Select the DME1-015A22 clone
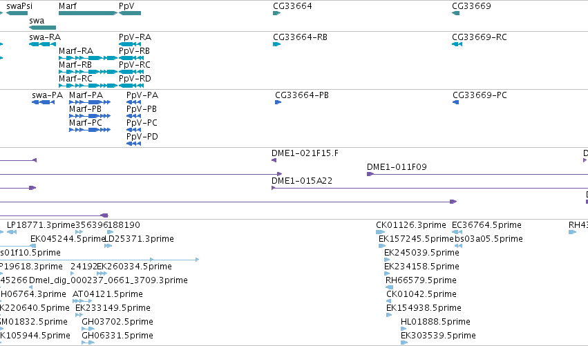The height and width of the screenshot is (346, 588). pos(430,188)
